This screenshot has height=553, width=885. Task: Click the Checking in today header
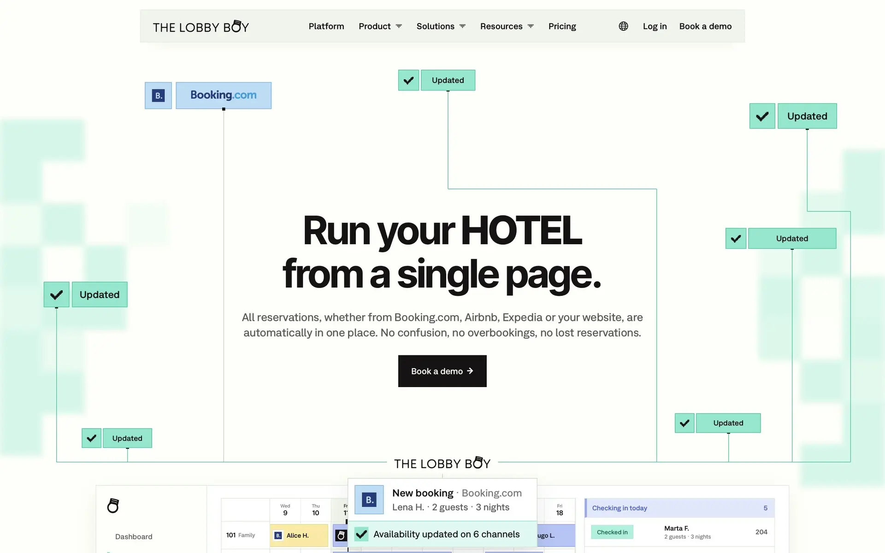tap(679, 508)
